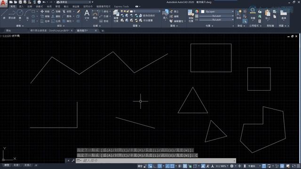Expand the Annotation panel title dropdown

tap(97, 26)
